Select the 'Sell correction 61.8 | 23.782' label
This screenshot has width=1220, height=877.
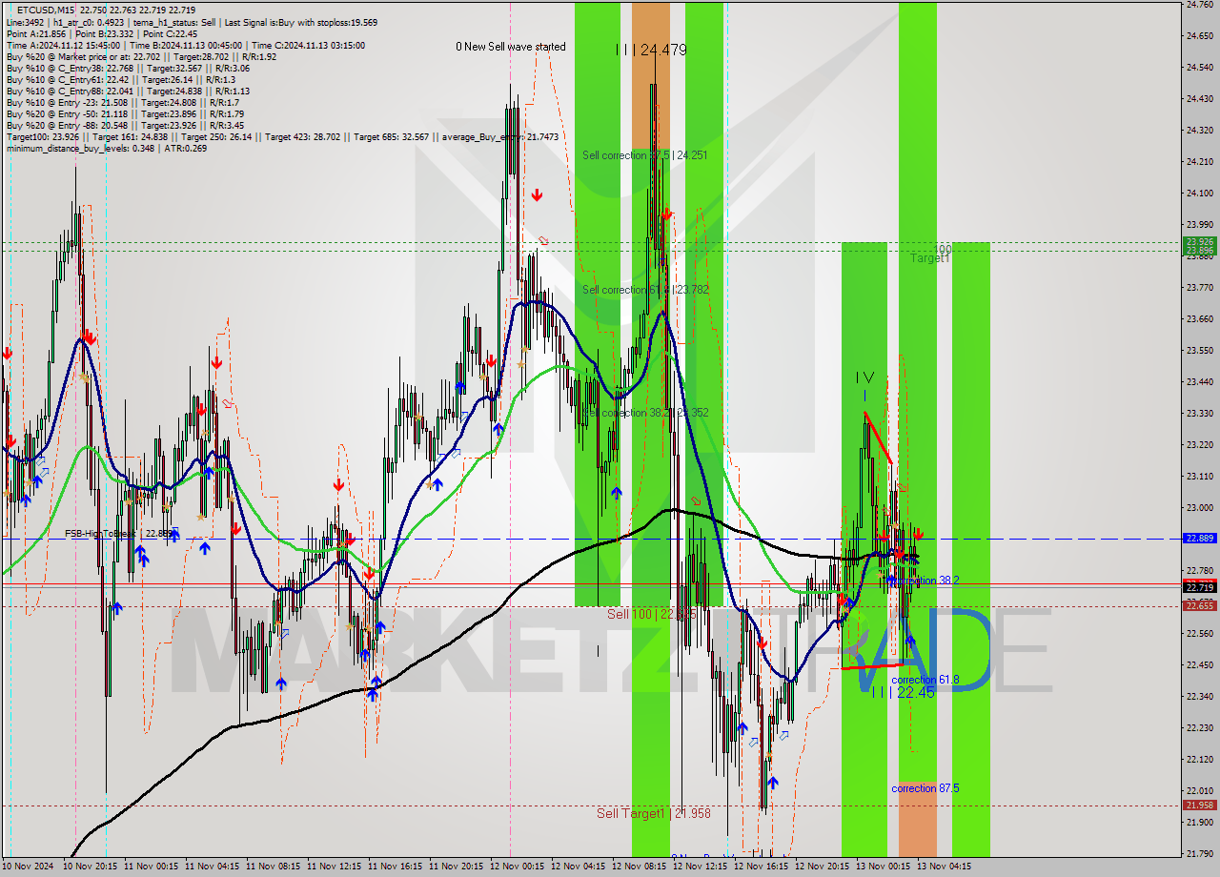click(645, 289)
